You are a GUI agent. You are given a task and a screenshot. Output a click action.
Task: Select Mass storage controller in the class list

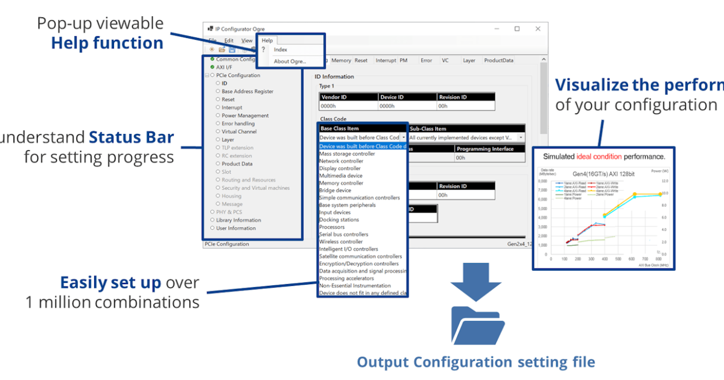347,154
